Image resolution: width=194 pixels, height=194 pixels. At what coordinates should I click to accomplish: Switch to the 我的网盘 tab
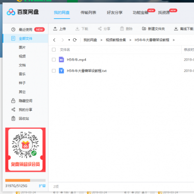point(62,13)
